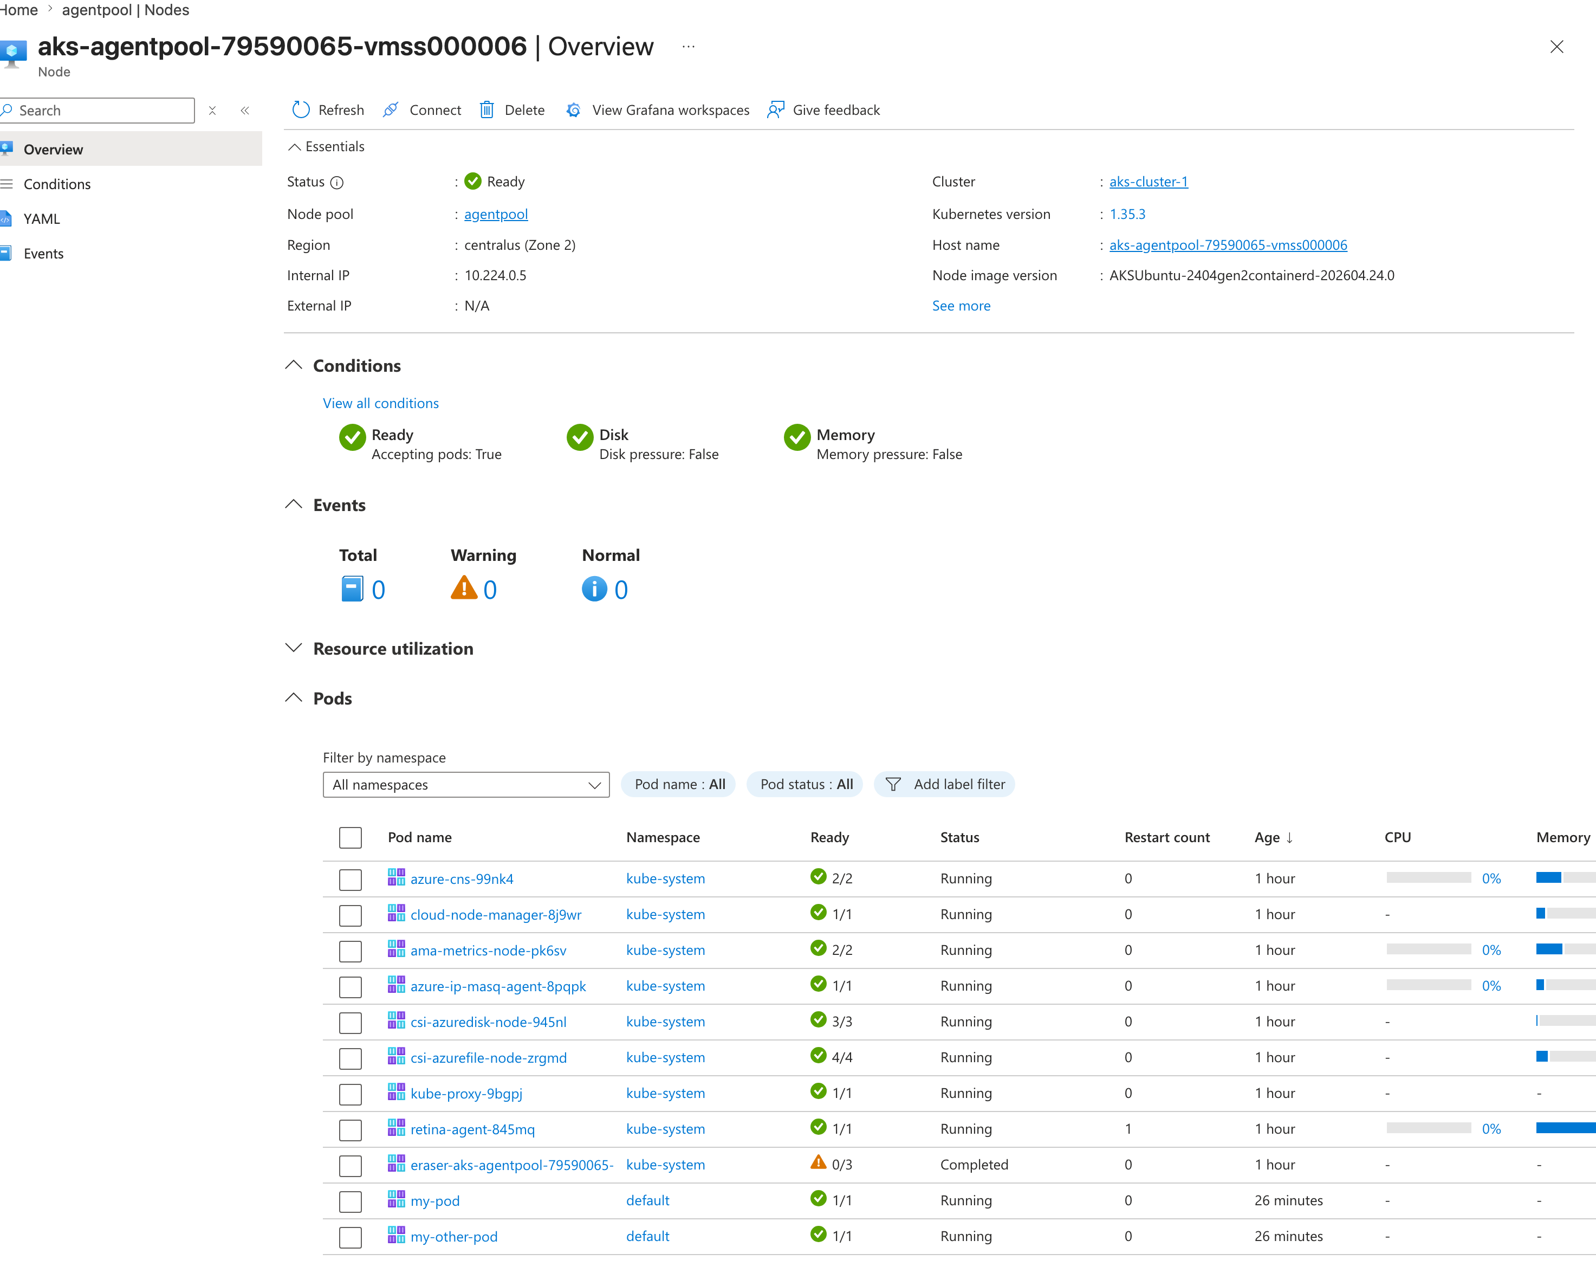Click the Total events book icon
The image size is (1596, 1273).
(x=352, y=590)
